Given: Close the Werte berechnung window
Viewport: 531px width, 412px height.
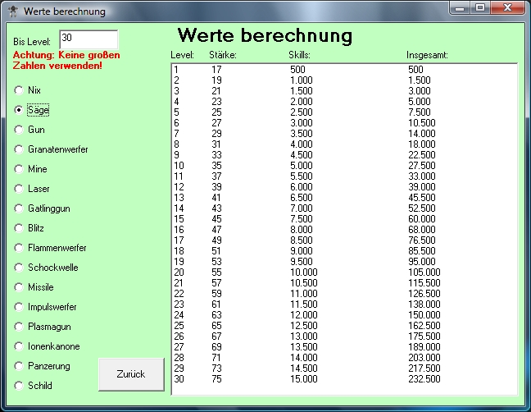Looking at the screenshot, I should tap(507, 8).
